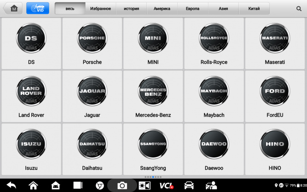Click the 'Mercedes-Benz' label text
Image resolution: width=307 pixels, height=192 pixels.
[153, 115]
